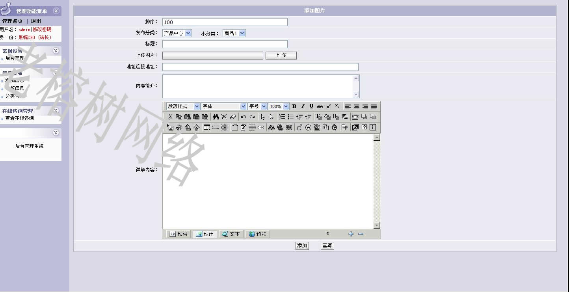
Task: Switch to 文本 text tab
Action: pyautogui.click(x=231, y=234)
